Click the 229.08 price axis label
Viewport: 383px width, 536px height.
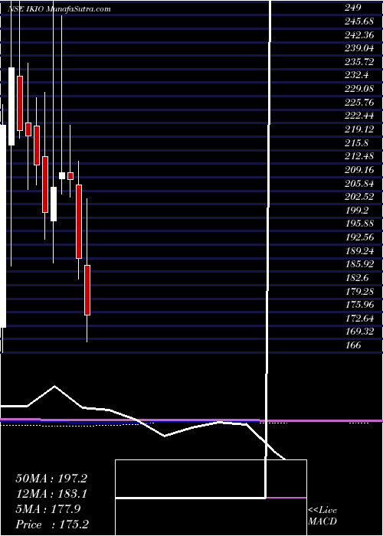[359, 89]
